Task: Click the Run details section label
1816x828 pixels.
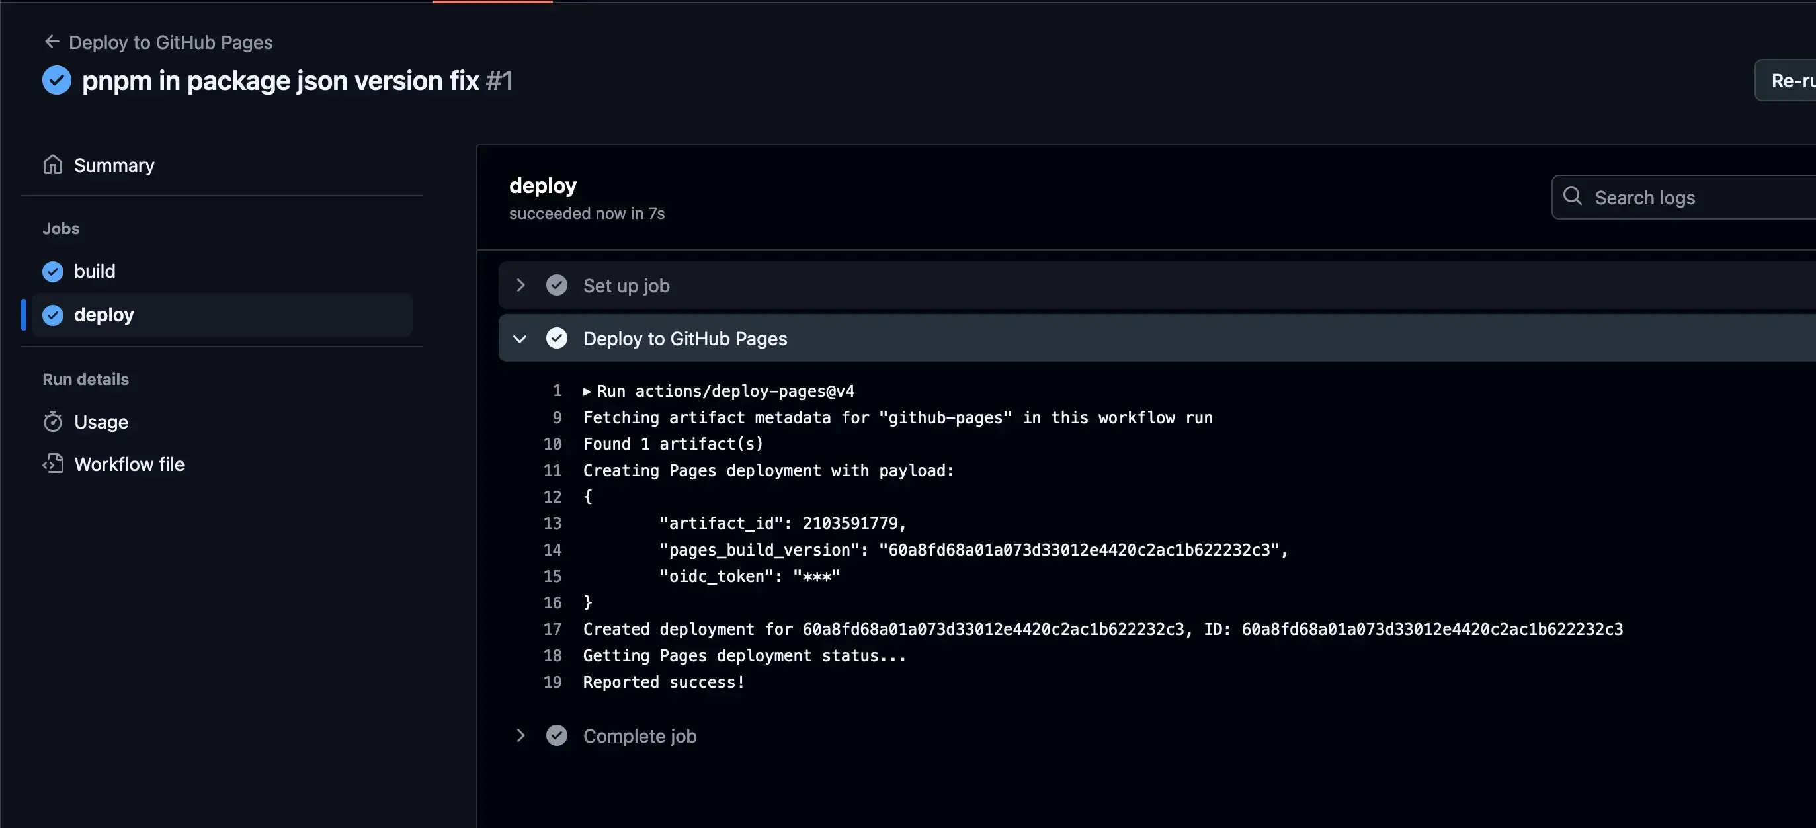Action: click(85, 380)
